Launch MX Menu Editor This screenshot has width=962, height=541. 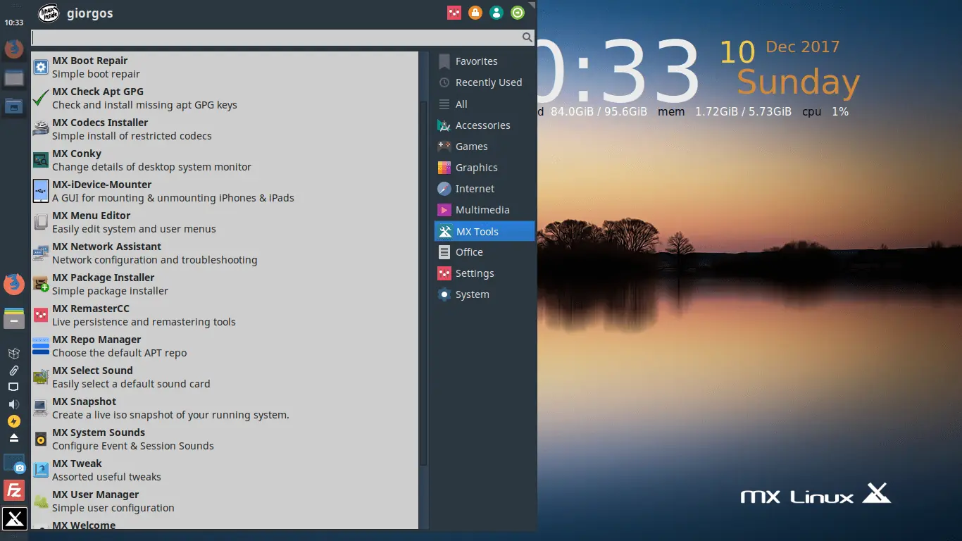point(225,222)
